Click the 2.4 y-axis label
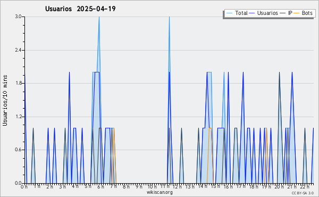The width and height of the screenshot is (319, 197). pyautogui.click(x=18, y=50)
